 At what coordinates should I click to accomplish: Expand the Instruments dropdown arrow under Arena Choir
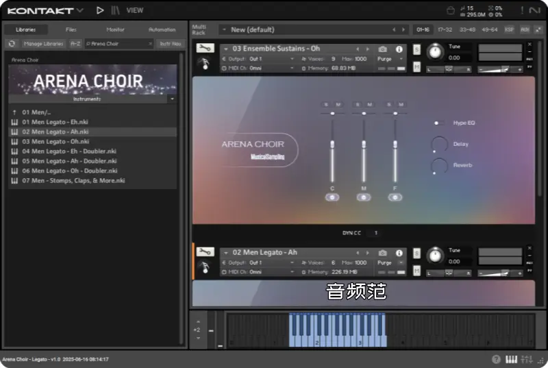click(x=172, y=99)
